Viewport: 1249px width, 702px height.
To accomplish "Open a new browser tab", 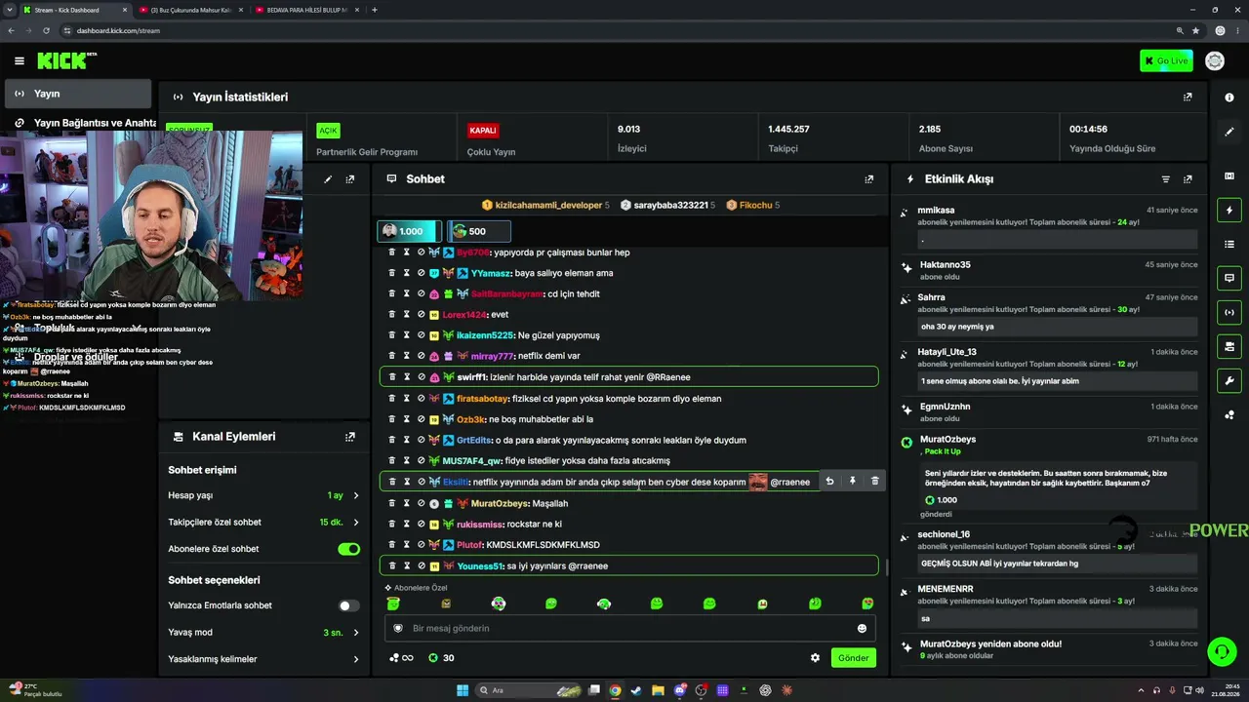I will coord(375,10).
